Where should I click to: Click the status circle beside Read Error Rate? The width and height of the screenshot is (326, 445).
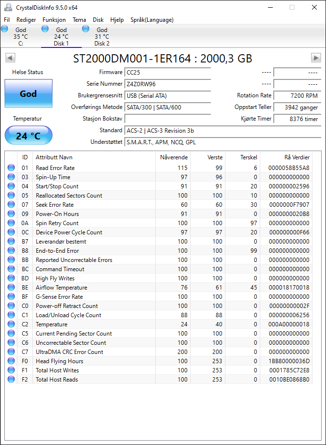(11, 168)
